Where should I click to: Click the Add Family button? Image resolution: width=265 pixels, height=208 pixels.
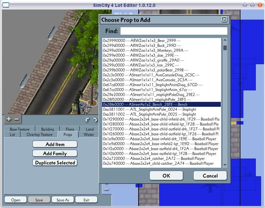click(x=55, y=153)
